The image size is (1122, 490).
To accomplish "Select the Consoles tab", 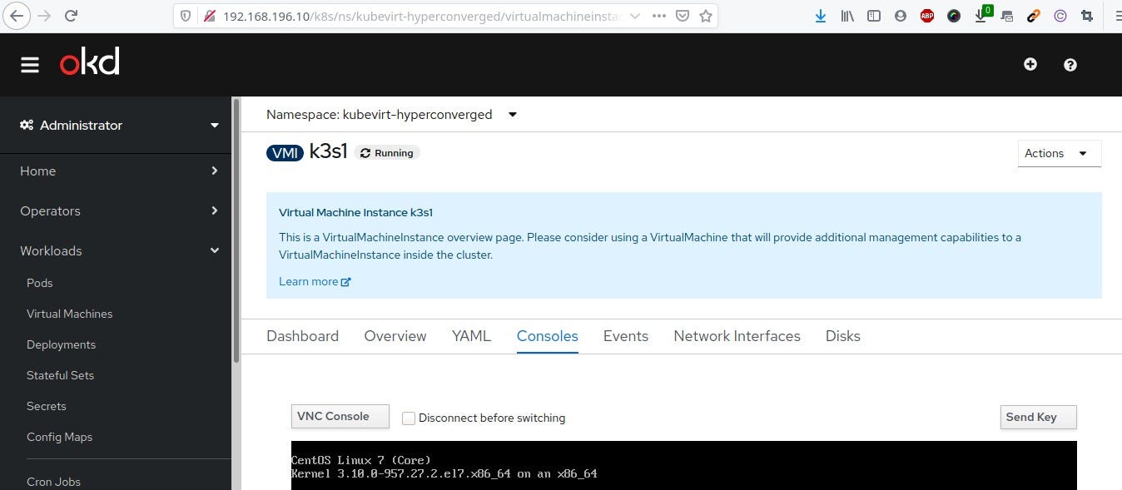I will coord(548,336).
